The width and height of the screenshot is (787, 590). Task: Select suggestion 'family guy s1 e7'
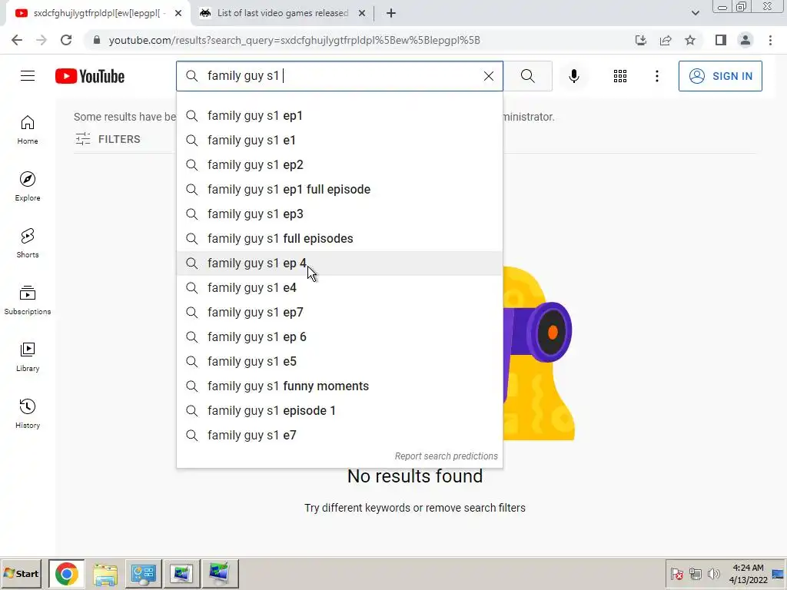[x=339, y=435]
